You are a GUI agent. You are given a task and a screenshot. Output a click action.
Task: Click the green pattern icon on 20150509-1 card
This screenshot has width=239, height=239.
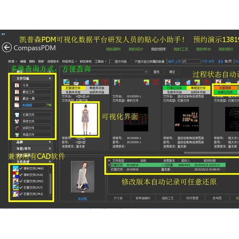146,82
